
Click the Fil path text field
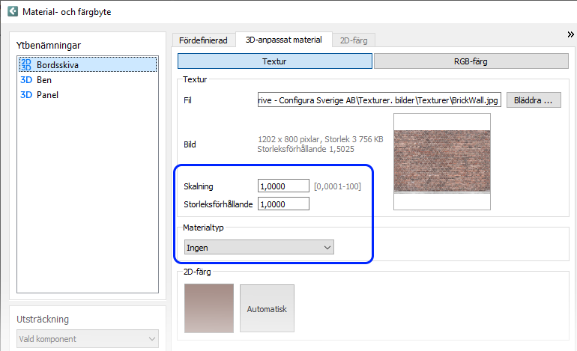[378, 100]
